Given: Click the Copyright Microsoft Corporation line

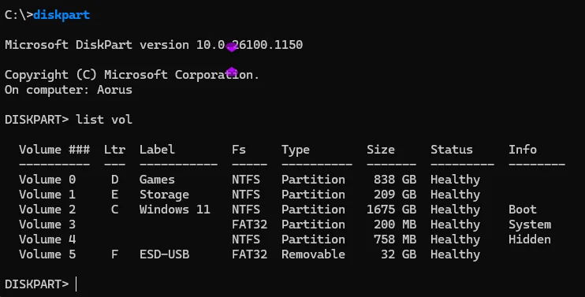Looking at the screenshot, I should point(132,75).
